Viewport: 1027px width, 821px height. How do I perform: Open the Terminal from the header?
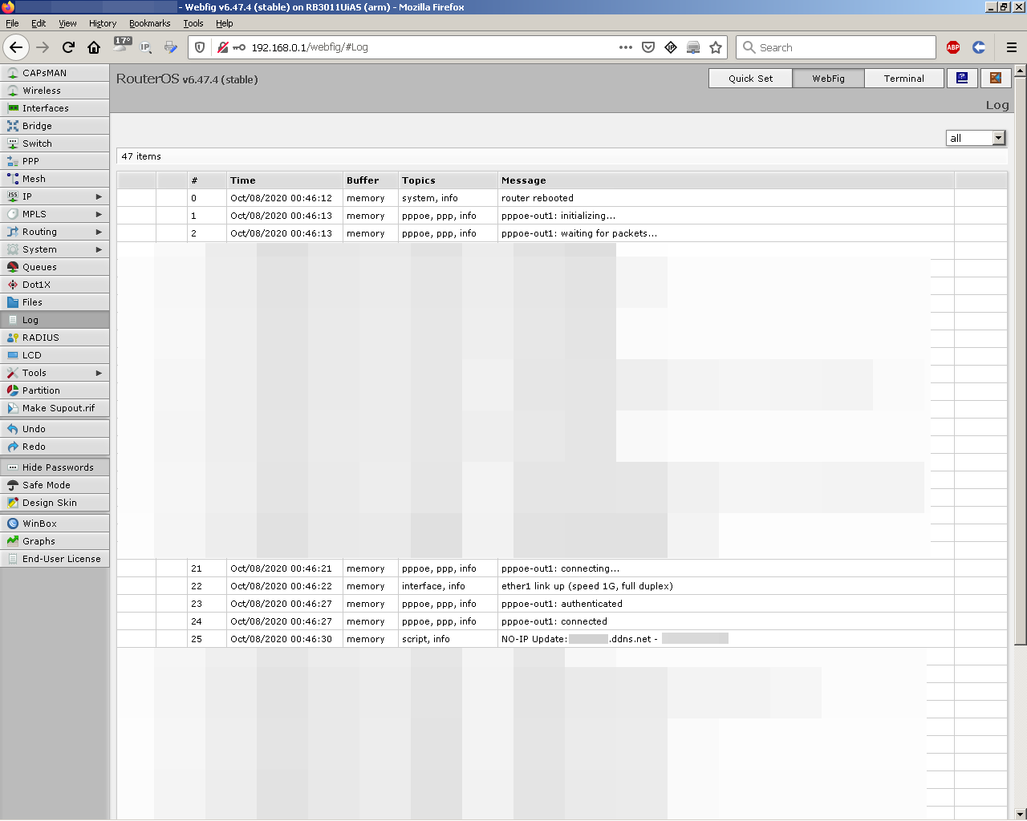903,78
